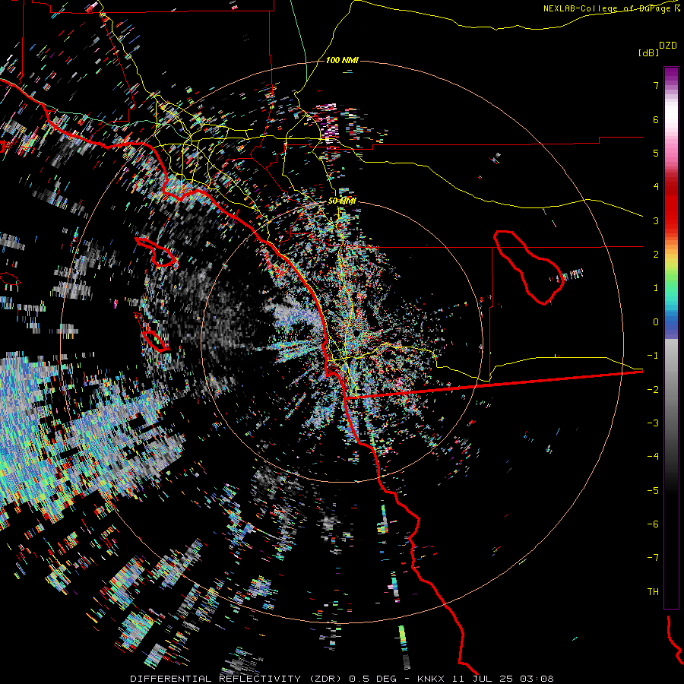Select the 50 NMI range ring label
This screenshot has height=684, width=684.
coord(342,201)
